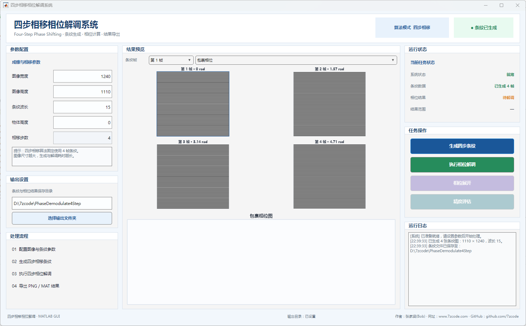526x326 pixels.
Task: Open the 条纹帧 frame dropdown
Action: click(x=171, y=60)
